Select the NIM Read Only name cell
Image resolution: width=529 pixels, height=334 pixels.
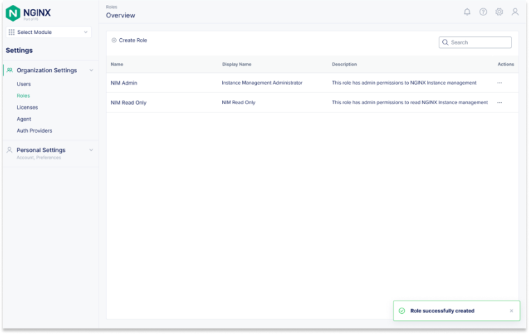128,103
